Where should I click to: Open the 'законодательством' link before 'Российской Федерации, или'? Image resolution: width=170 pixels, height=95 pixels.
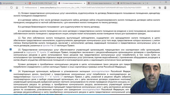tap(91, 89)
